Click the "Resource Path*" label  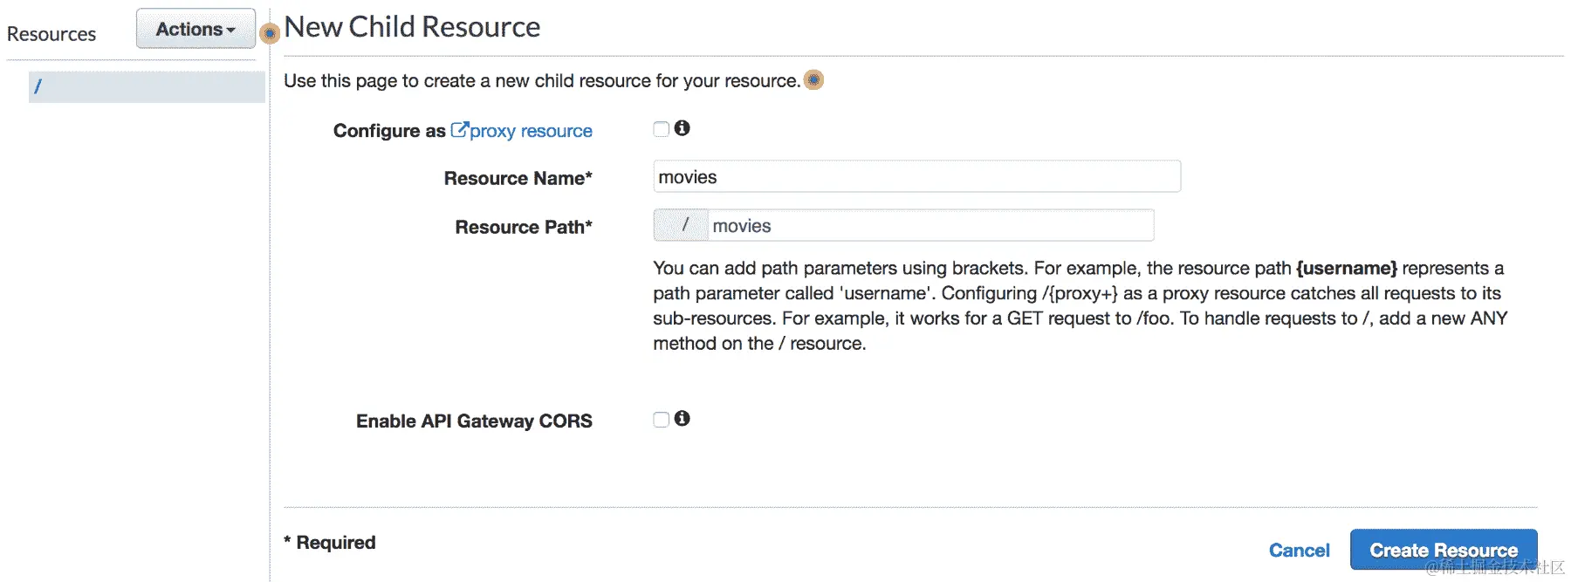[x=524, y=228]
